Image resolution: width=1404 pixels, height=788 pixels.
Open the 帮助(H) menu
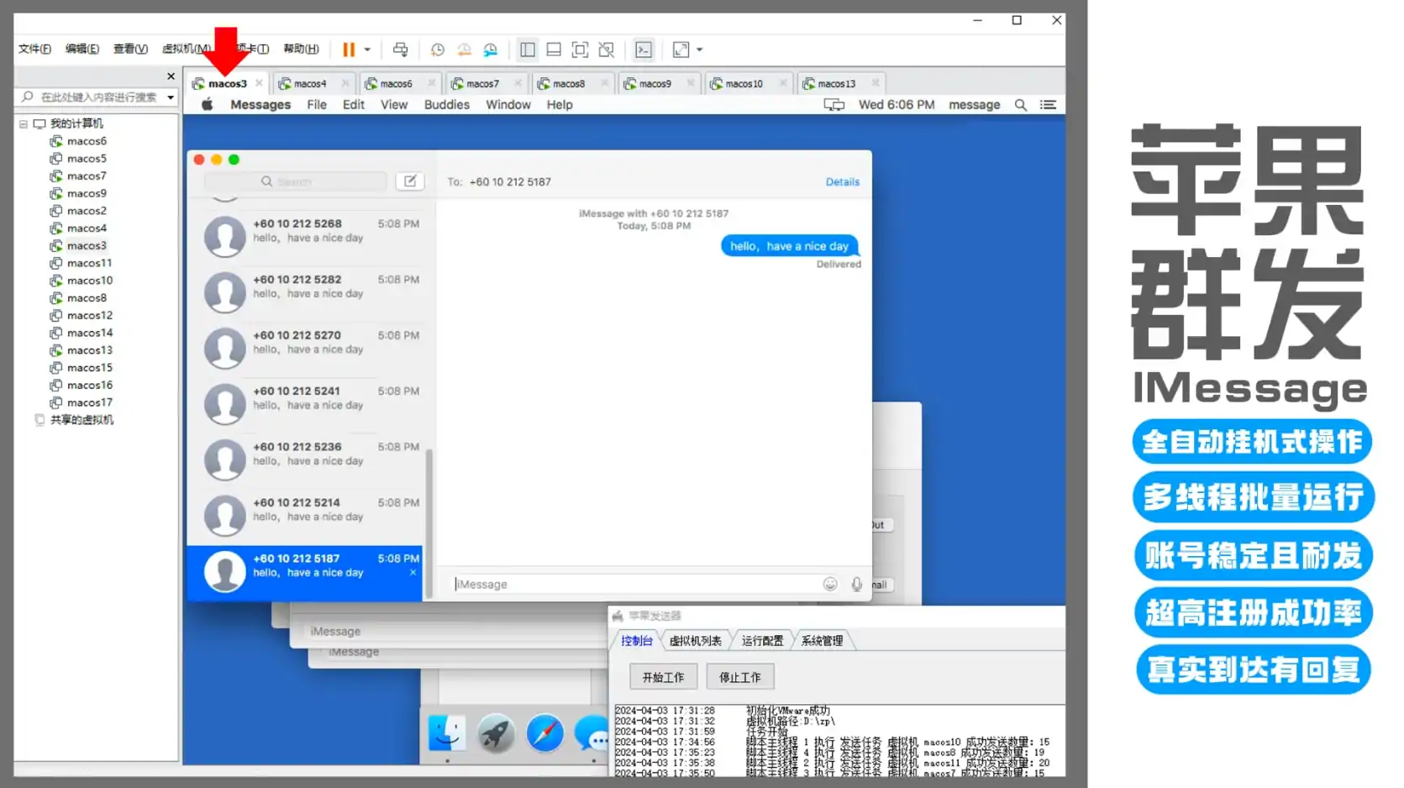click(x=301, y=49)
